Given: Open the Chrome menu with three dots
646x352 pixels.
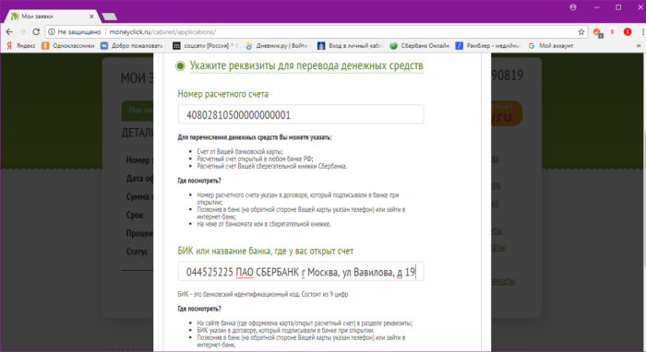Looking at the screenshot, I should click(x=642, y=31).
